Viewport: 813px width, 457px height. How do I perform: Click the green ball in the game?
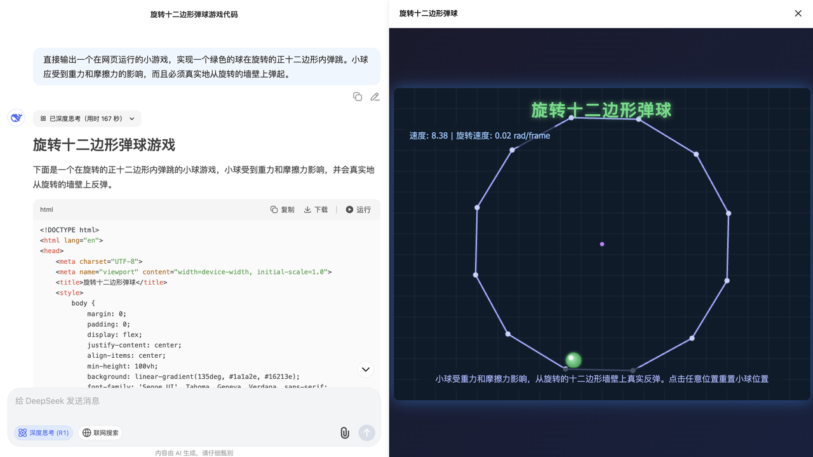tap(574, 360)
